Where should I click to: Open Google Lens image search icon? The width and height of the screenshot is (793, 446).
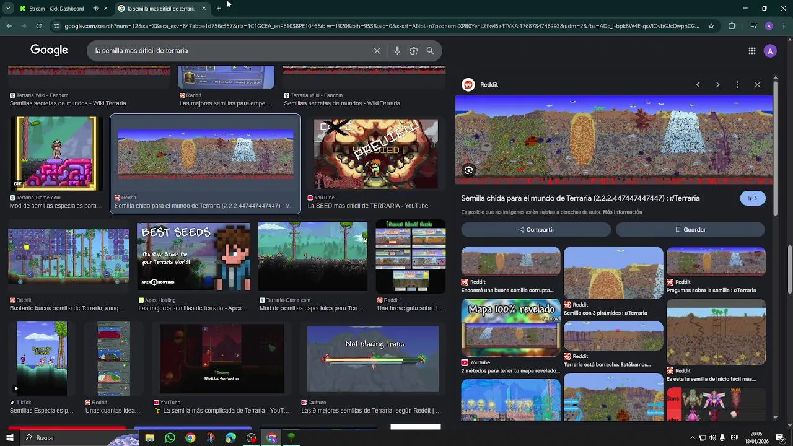[x=414, y=51]
